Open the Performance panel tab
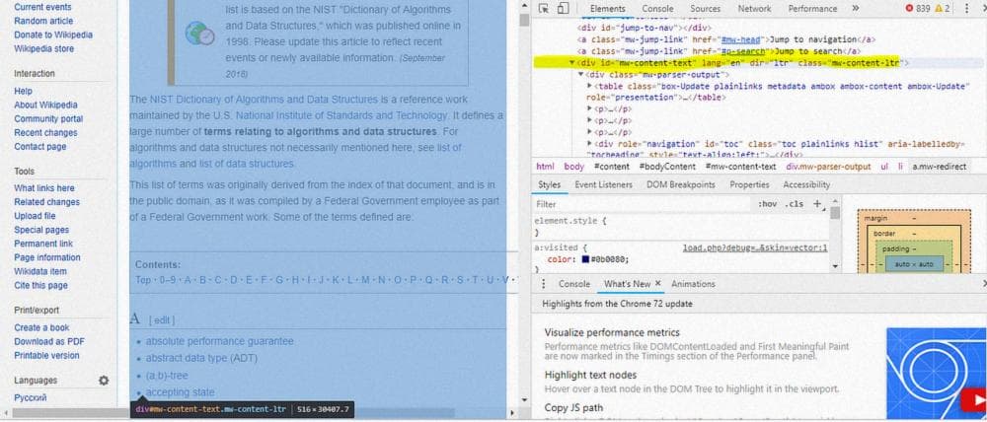Viewport: 987px width, 422px height. 812,9
